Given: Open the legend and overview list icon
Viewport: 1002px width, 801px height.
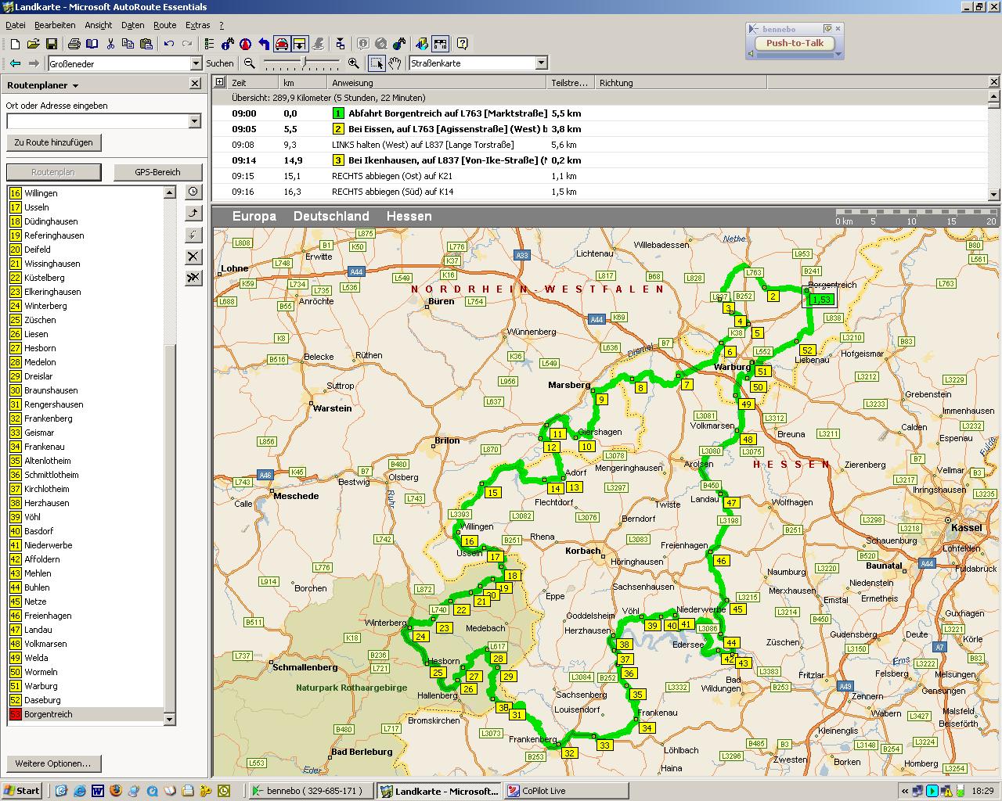Looking at the screenshot, I should 209,44.
